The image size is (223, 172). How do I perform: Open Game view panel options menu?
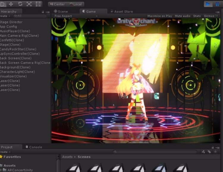217,12
